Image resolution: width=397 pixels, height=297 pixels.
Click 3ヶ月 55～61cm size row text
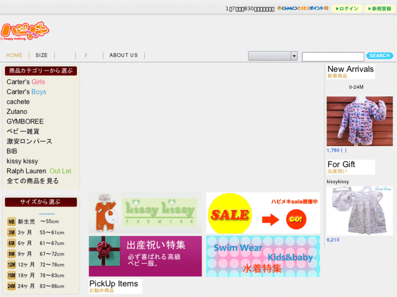[41, 233]
